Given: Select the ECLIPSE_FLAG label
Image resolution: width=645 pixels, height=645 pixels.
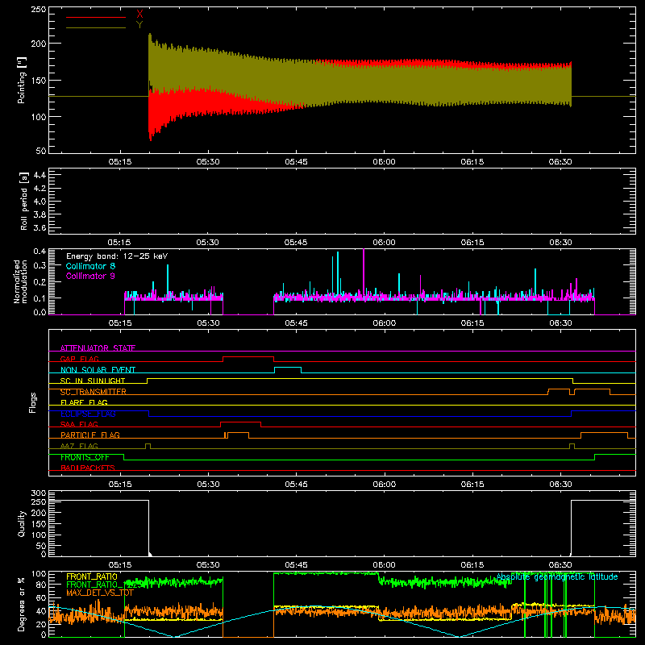Looking at the screenshot, I should (x=88, y=414).
